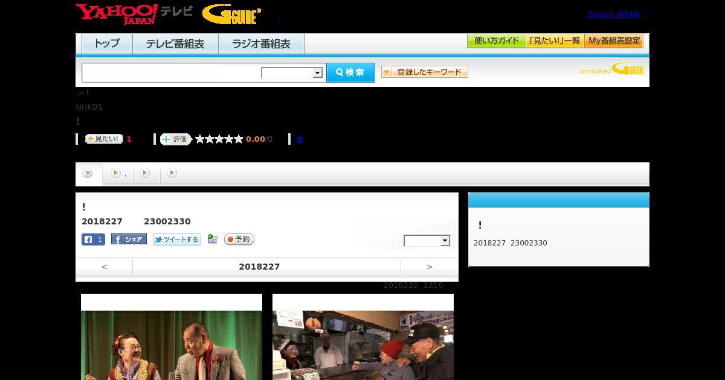The height and width of the screenshot is (380, 725).
Task: Click the blue 検索 search button
Action: [x=350, y=72]
